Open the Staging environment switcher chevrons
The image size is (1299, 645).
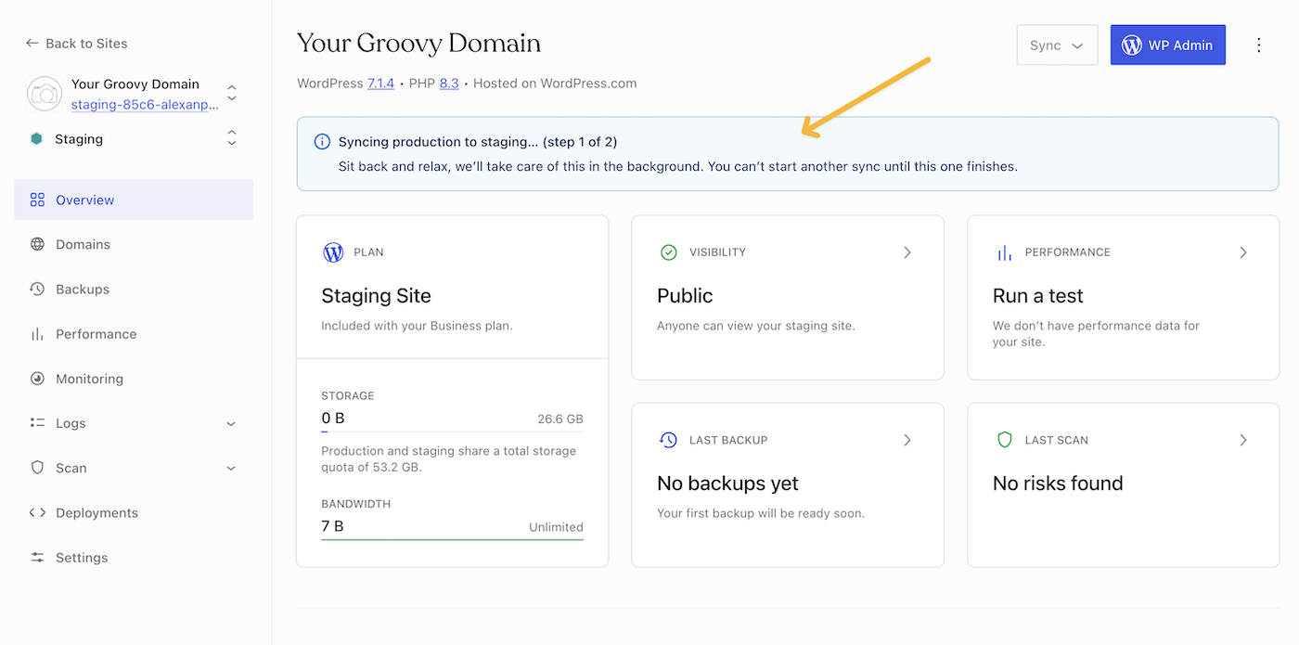tap(232, 138)
